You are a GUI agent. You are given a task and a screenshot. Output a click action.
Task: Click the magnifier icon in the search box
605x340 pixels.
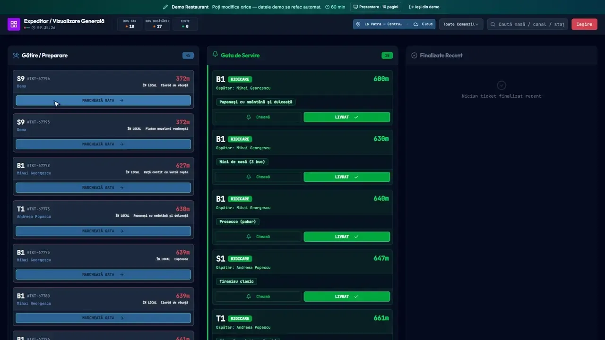493,24
